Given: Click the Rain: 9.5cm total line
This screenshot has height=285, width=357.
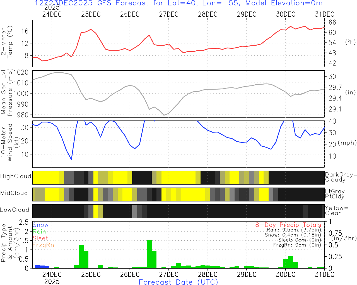Looking at the screenshot, I should pos(294,230).
